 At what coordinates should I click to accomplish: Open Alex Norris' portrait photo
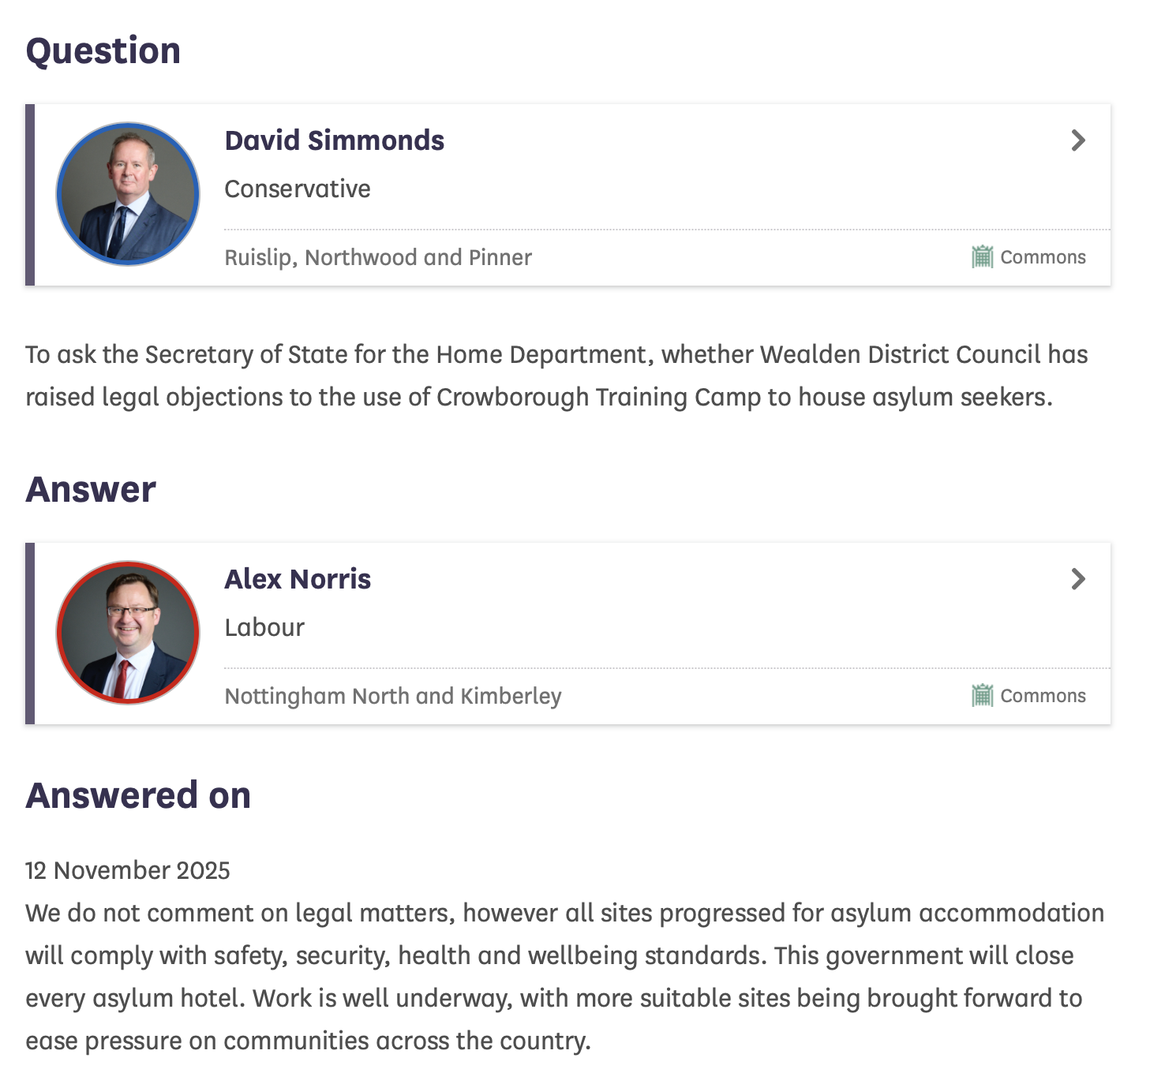click(x=128, y=633)
